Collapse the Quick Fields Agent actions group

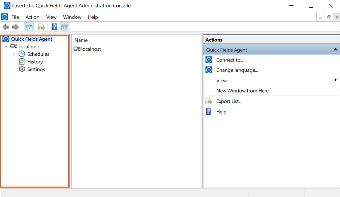coord(335,49)
